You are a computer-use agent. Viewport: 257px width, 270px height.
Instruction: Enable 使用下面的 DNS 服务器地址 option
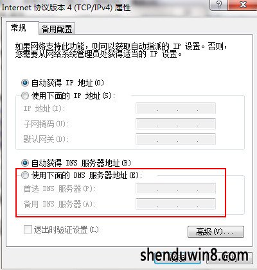(x=25, y=176)
